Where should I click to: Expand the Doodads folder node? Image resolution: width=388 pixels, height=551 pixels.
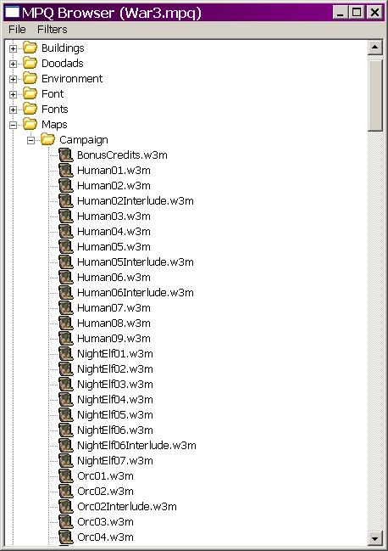tap(13, 64)
